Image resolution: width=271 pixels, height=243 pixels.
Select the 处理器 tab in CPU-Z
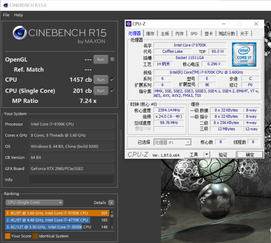[135, 33]
